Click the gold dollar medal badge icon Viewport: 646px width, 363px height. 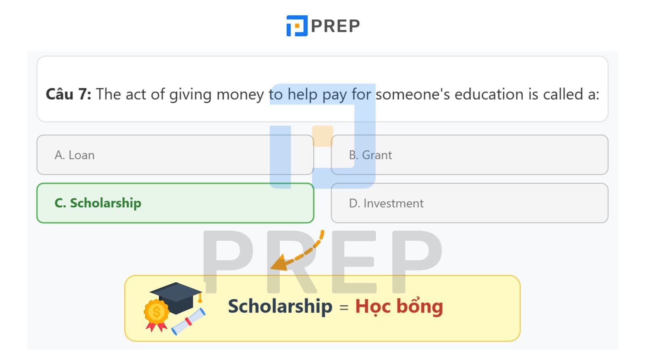tap(156, 313)
